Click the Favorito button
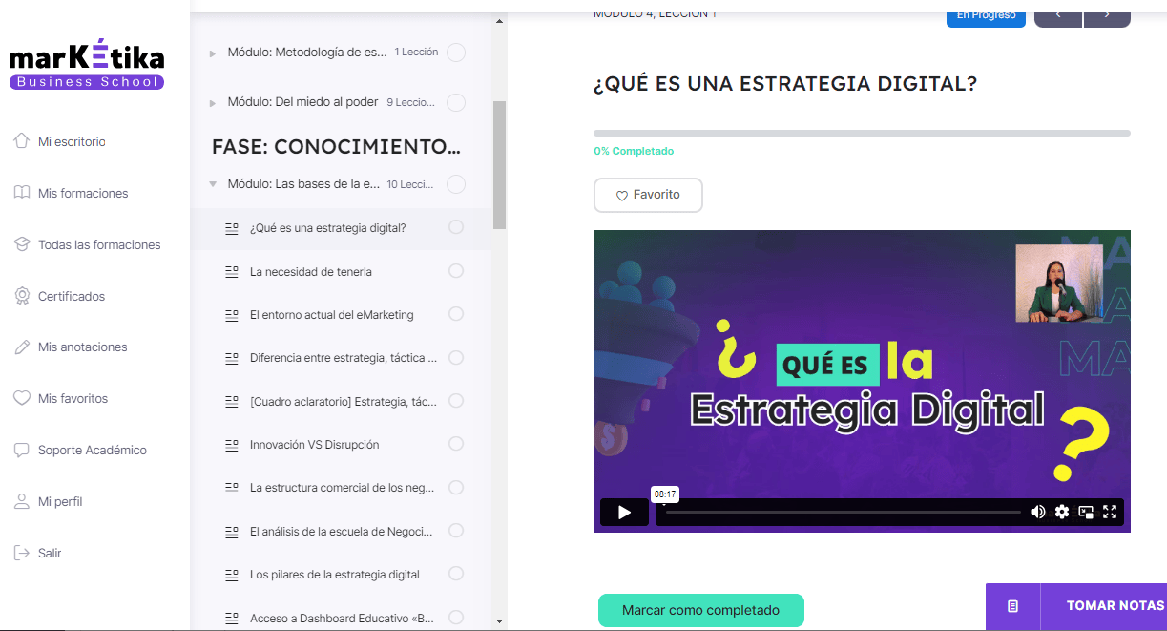The width and height of the screenshot is (1167, 631). 648,195
